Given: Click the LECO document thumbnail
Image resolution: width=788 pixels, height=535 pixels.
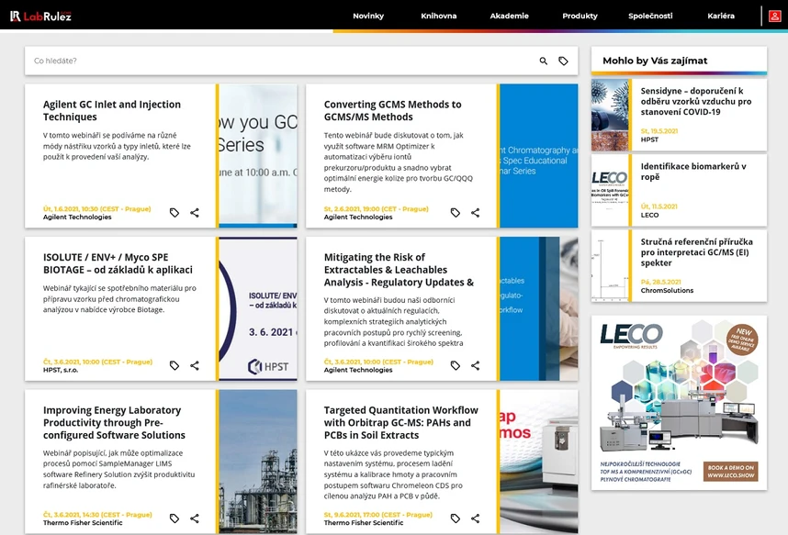Looking at the screenshot, I should pos(610,190).
